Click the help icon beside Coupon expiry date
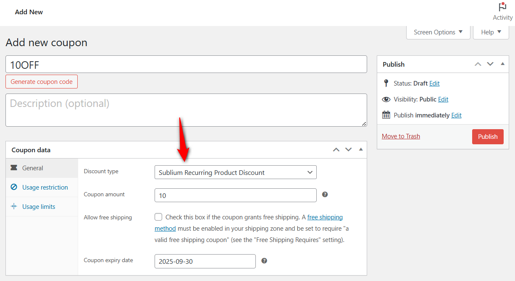515x281 pixels. [x=264, y=260]
